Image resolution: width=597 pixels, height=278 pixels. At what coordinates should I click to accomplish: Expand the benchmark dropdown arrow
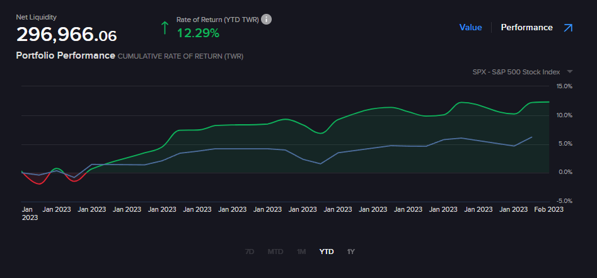tap(570, 72)
